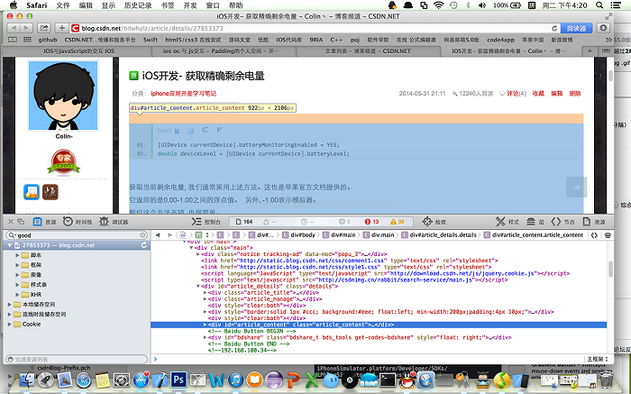The height and width of the screenshot is (394, 631).
Task: Click Safari's share button in toolbar
Action: click(x=44, y=28)
